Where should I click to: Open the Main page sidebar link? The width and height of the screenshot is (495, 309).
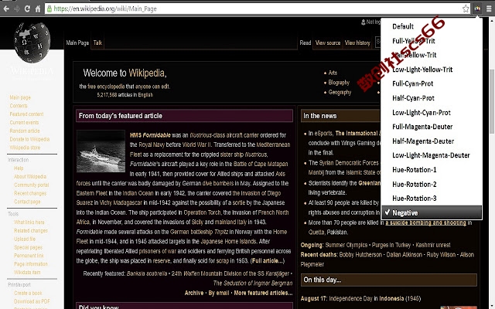tap(20, 97)
